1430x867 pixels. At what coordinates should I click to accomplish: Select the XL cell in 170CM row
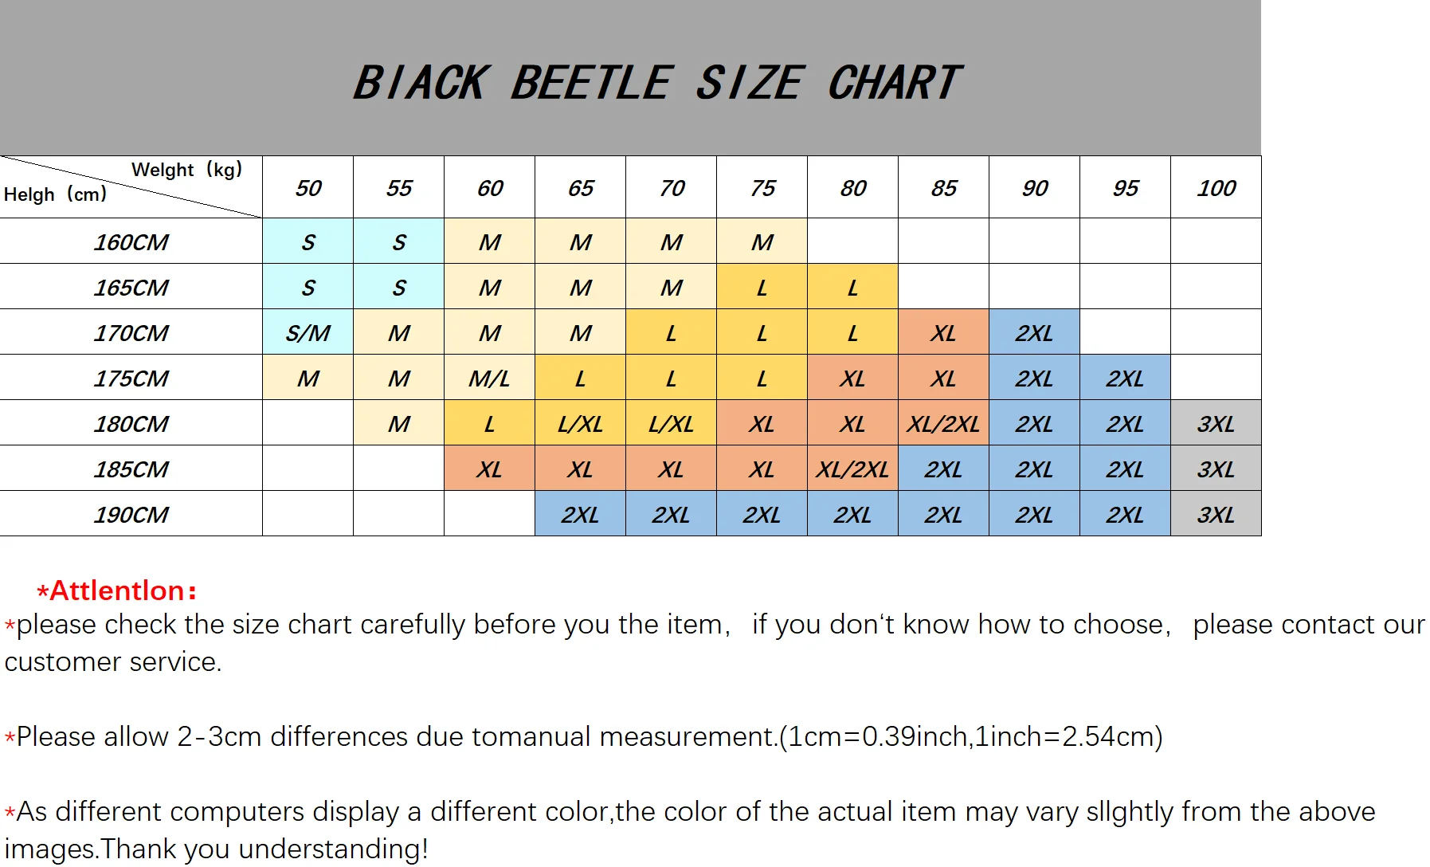coord(943,333)
